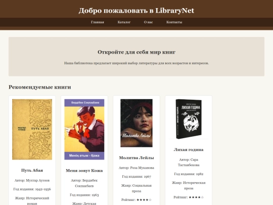Image resolution: width=273 pixels, height=205 pixels.
Task: Click the Меня зовут Кожа cover image
Action: [x=84, y=130]
